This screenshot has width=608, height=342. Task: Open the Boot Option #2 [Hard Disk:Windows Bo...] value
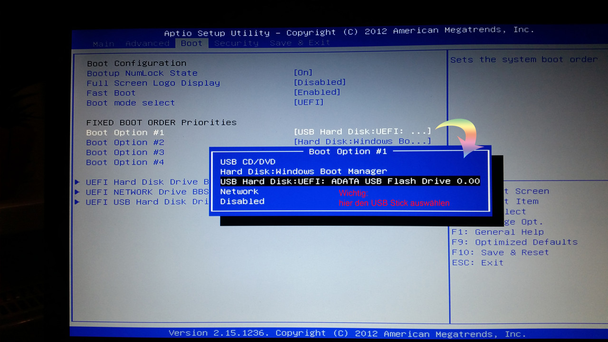pos(362,142)
